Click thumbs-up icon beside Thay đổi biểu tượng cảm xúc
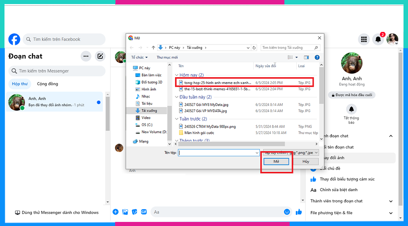 click(313, 179)
